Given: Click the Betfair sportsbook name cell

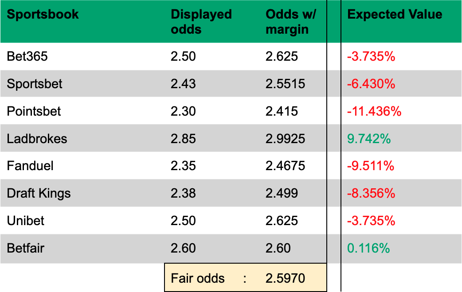Looking at the screenshot, I should [x=26, y=248].
